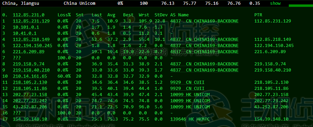The width and height of the screenshot is (313, 127).
Task: Open hop 10 IP 210.14.161.65
Action: coord(30,76)
